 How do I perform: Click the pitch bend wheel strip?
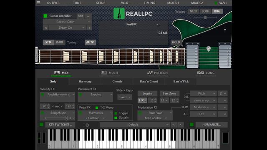click(39, 138)
